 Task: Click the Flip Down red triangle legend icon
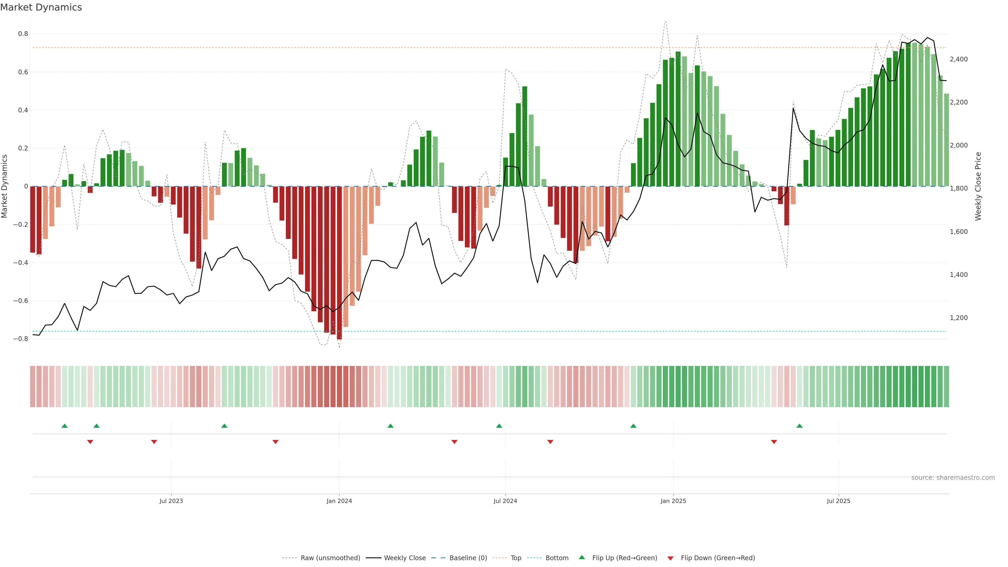coord(670,558)
